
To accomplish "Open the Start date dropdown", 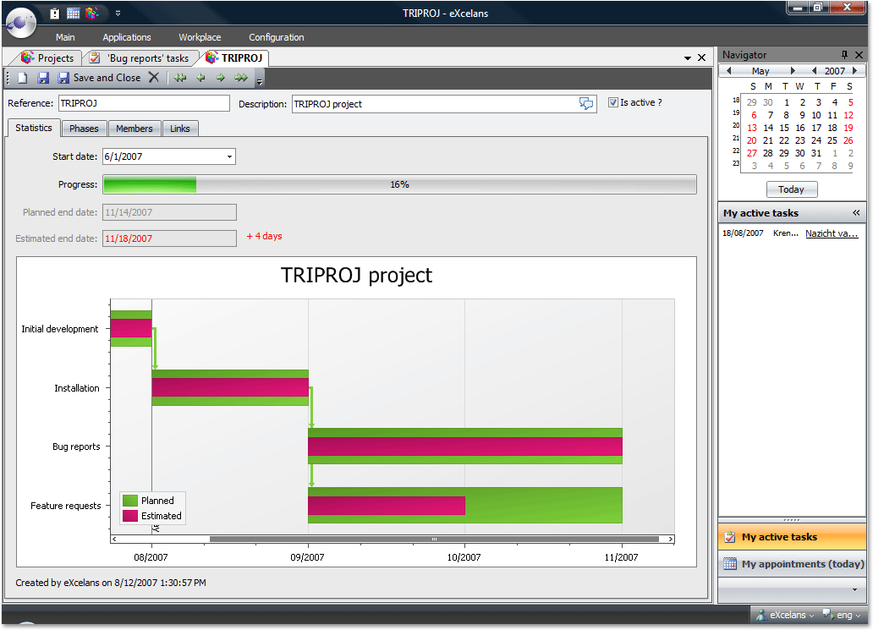I will (229, 156).
